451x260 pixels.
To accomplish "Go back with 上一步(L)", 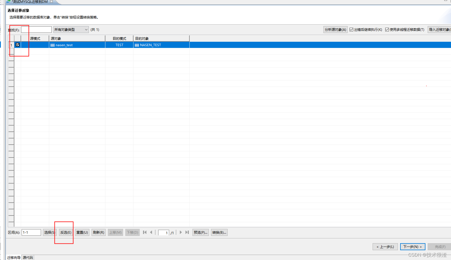I will [385, 247].
